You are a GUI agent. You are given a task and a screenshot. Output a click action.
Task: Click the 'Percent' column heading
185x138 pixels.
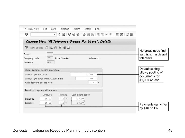coord(63,95)
